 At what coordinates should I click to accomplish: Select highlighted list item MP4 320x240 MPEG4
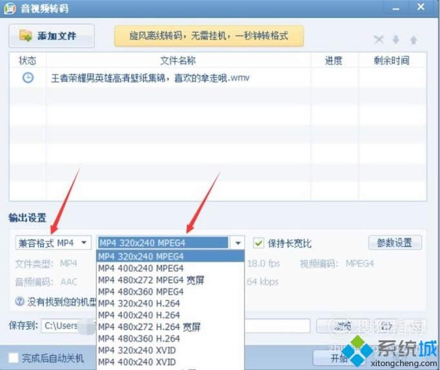coord(170,256)
